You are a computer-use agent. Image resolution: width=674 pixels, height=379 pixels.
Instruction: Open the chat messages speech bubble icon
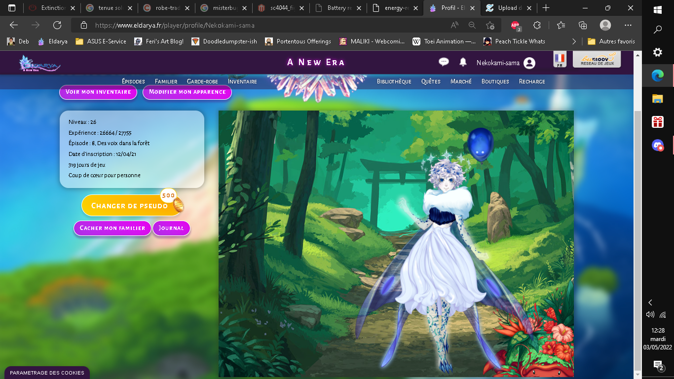click(444, 62)
